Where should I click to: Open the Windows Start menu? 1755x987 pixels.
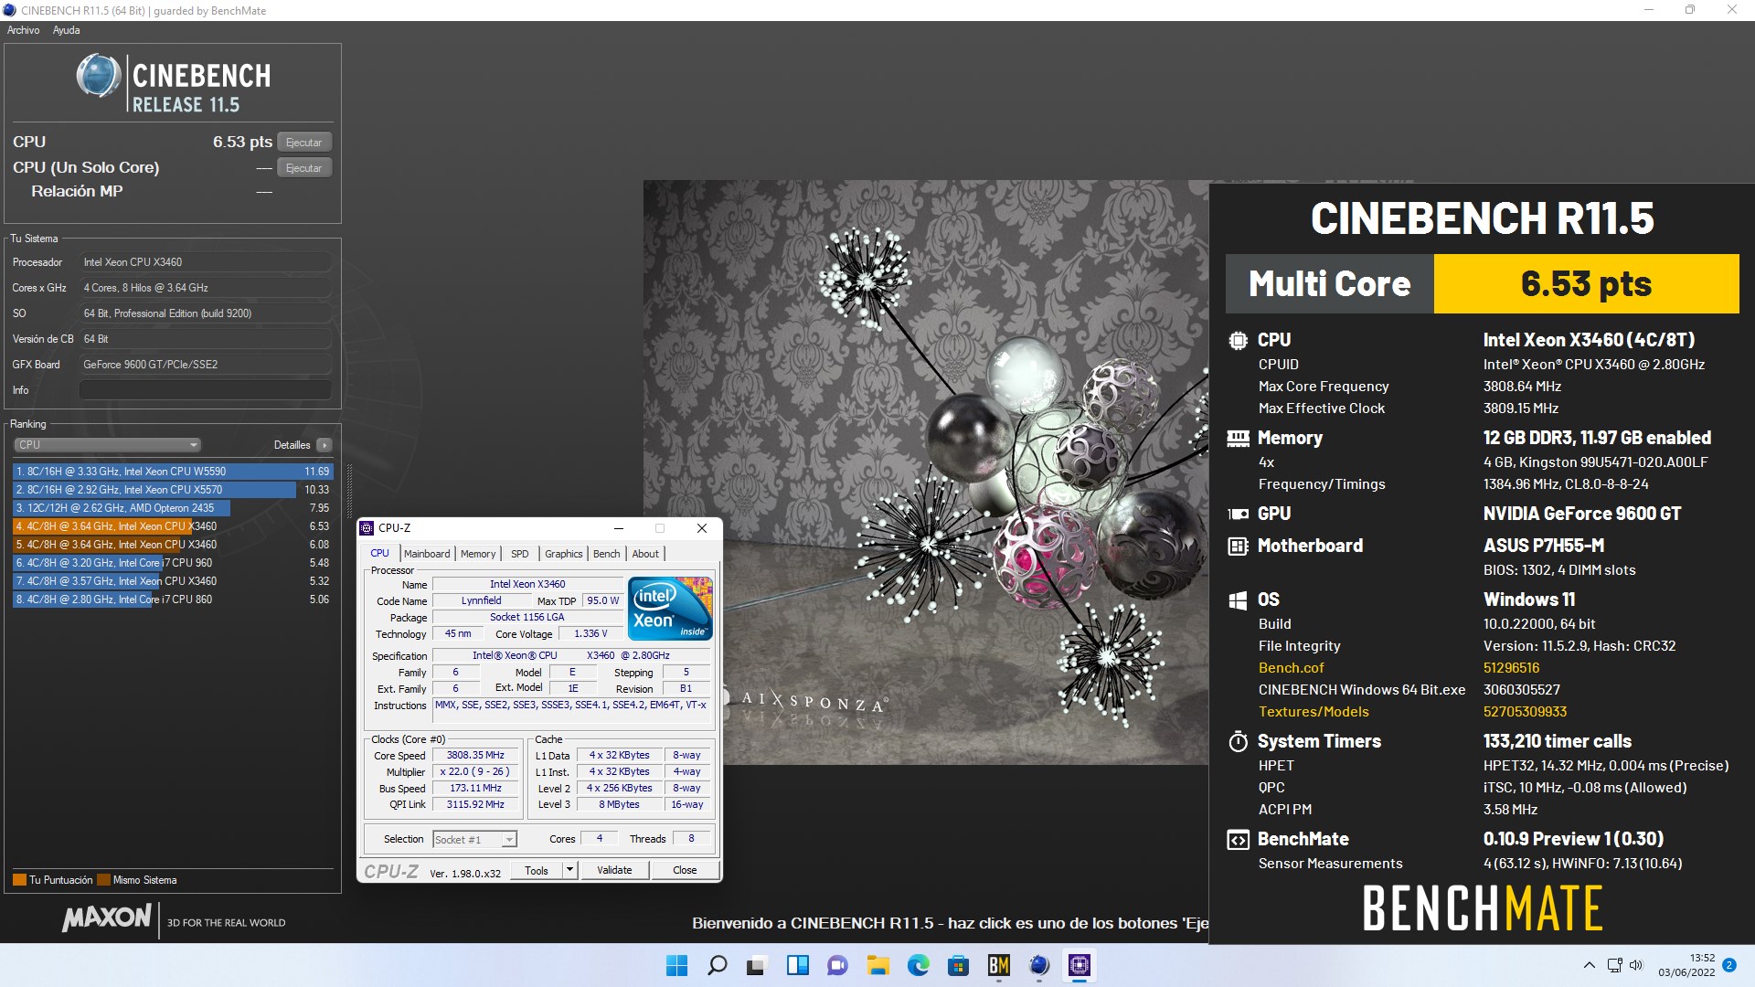677,966
